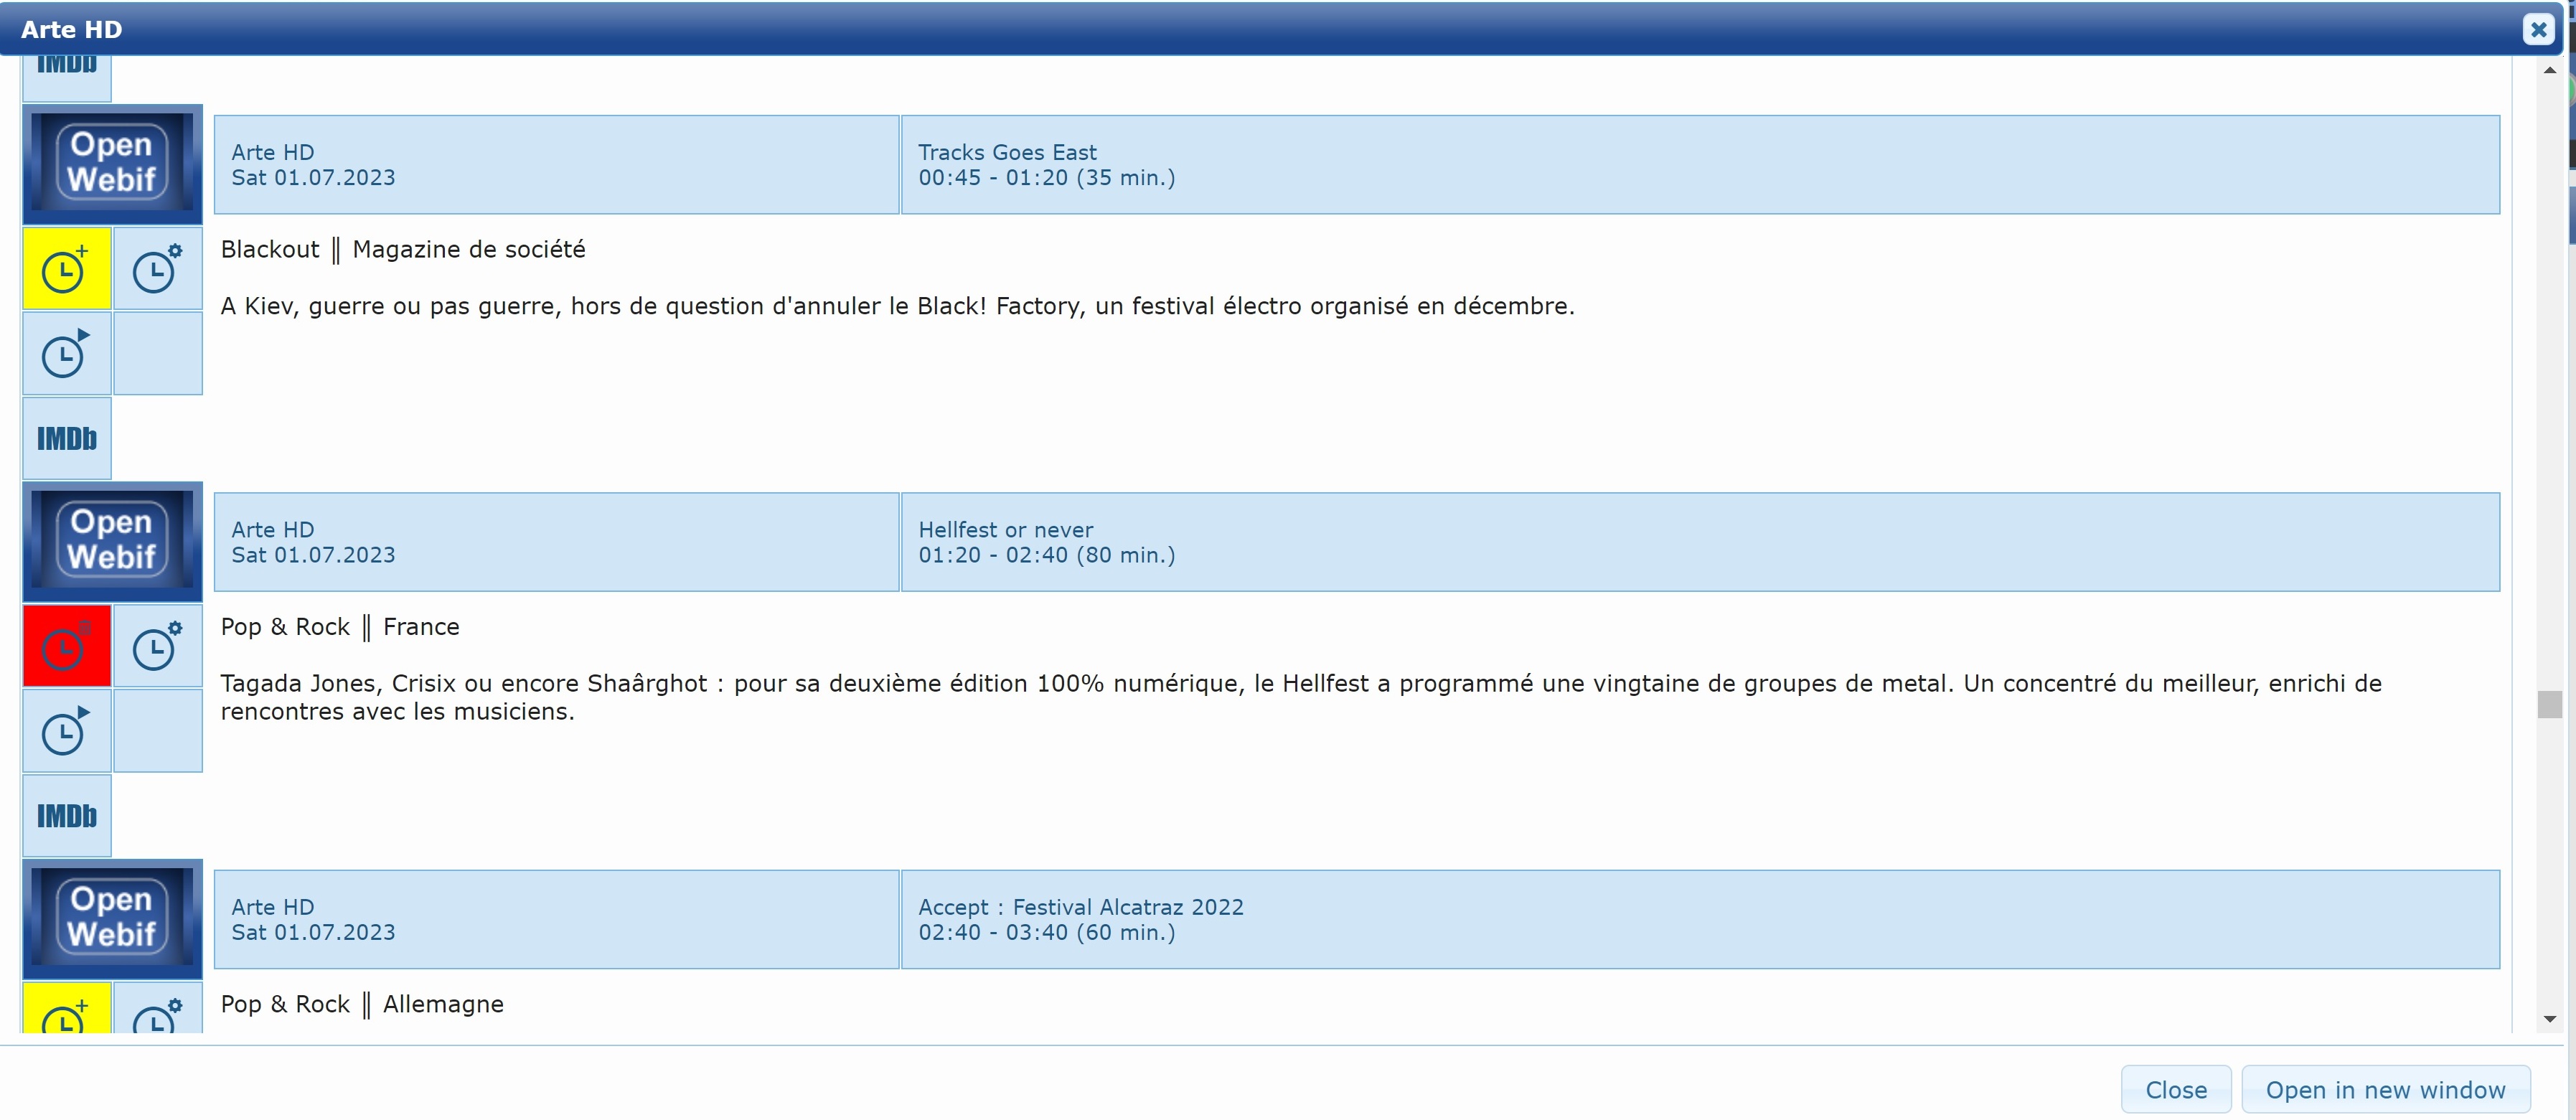
Task: Click the scrollbar up arrow
Action: [2550, 69]
